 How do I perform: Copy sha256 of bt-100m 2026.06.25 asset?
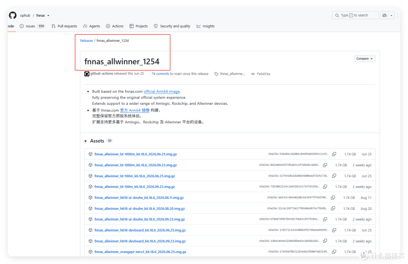click(334, 176)
